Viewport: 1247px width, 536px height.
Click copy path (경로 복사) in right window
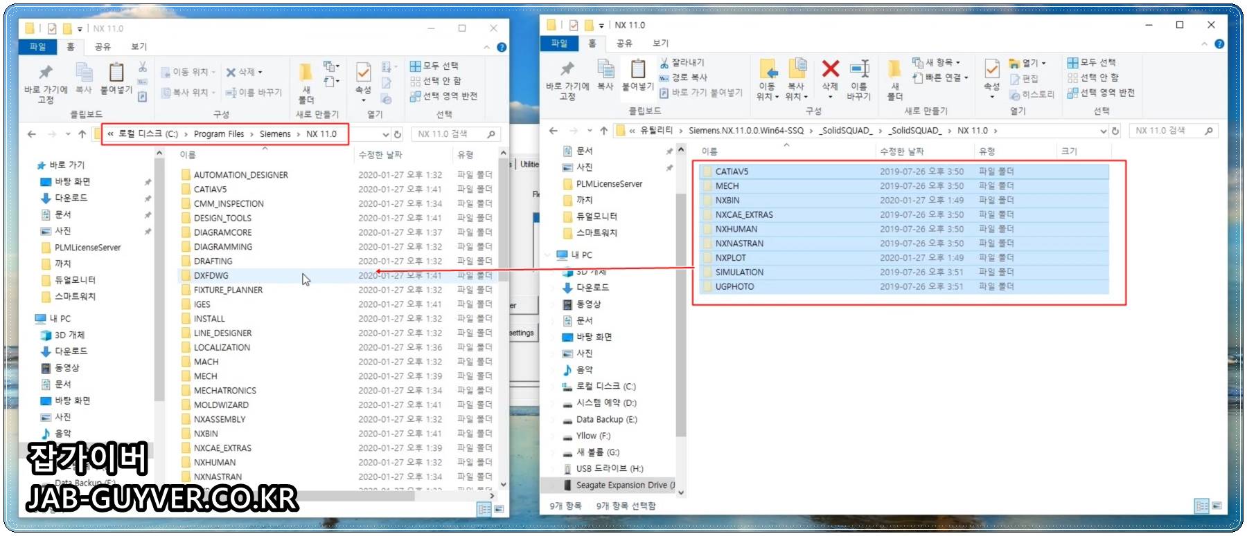[x=683, y=77]
